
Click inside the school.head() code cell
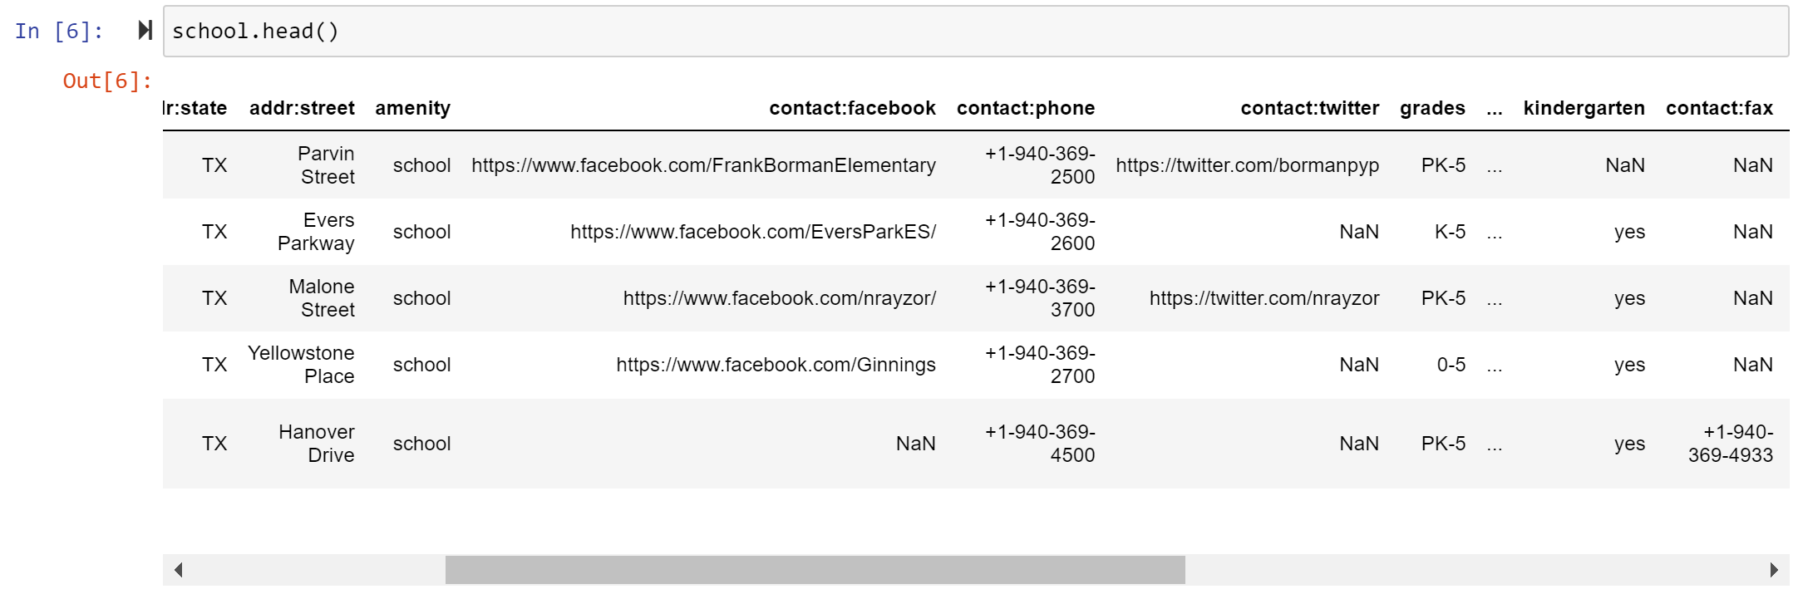pyautogui.click(x=976, y=32)
